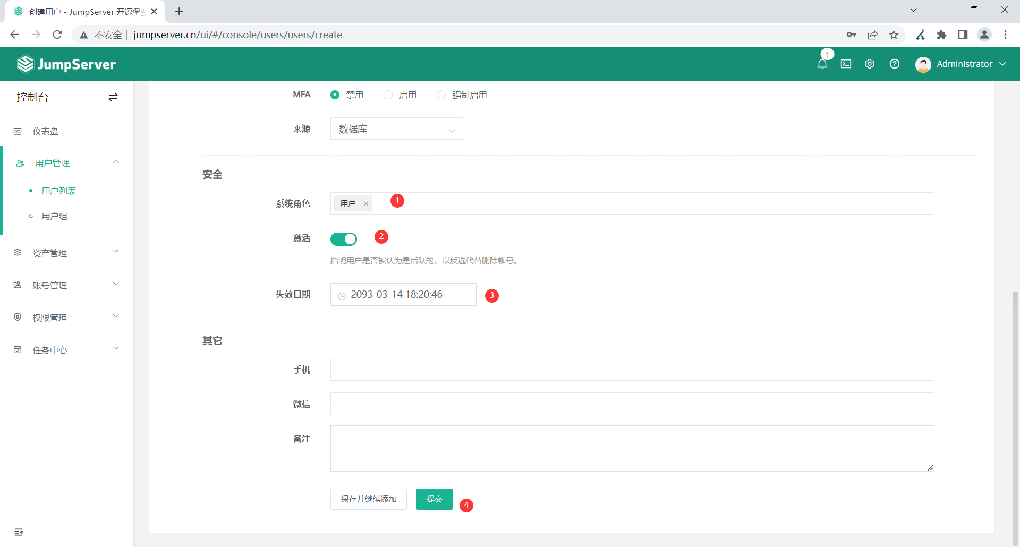Click the JumpServer logo

[x=66, y=64]
